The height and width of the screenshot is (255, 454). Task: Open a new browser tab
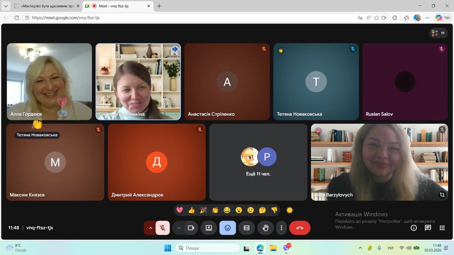(159, 6)
